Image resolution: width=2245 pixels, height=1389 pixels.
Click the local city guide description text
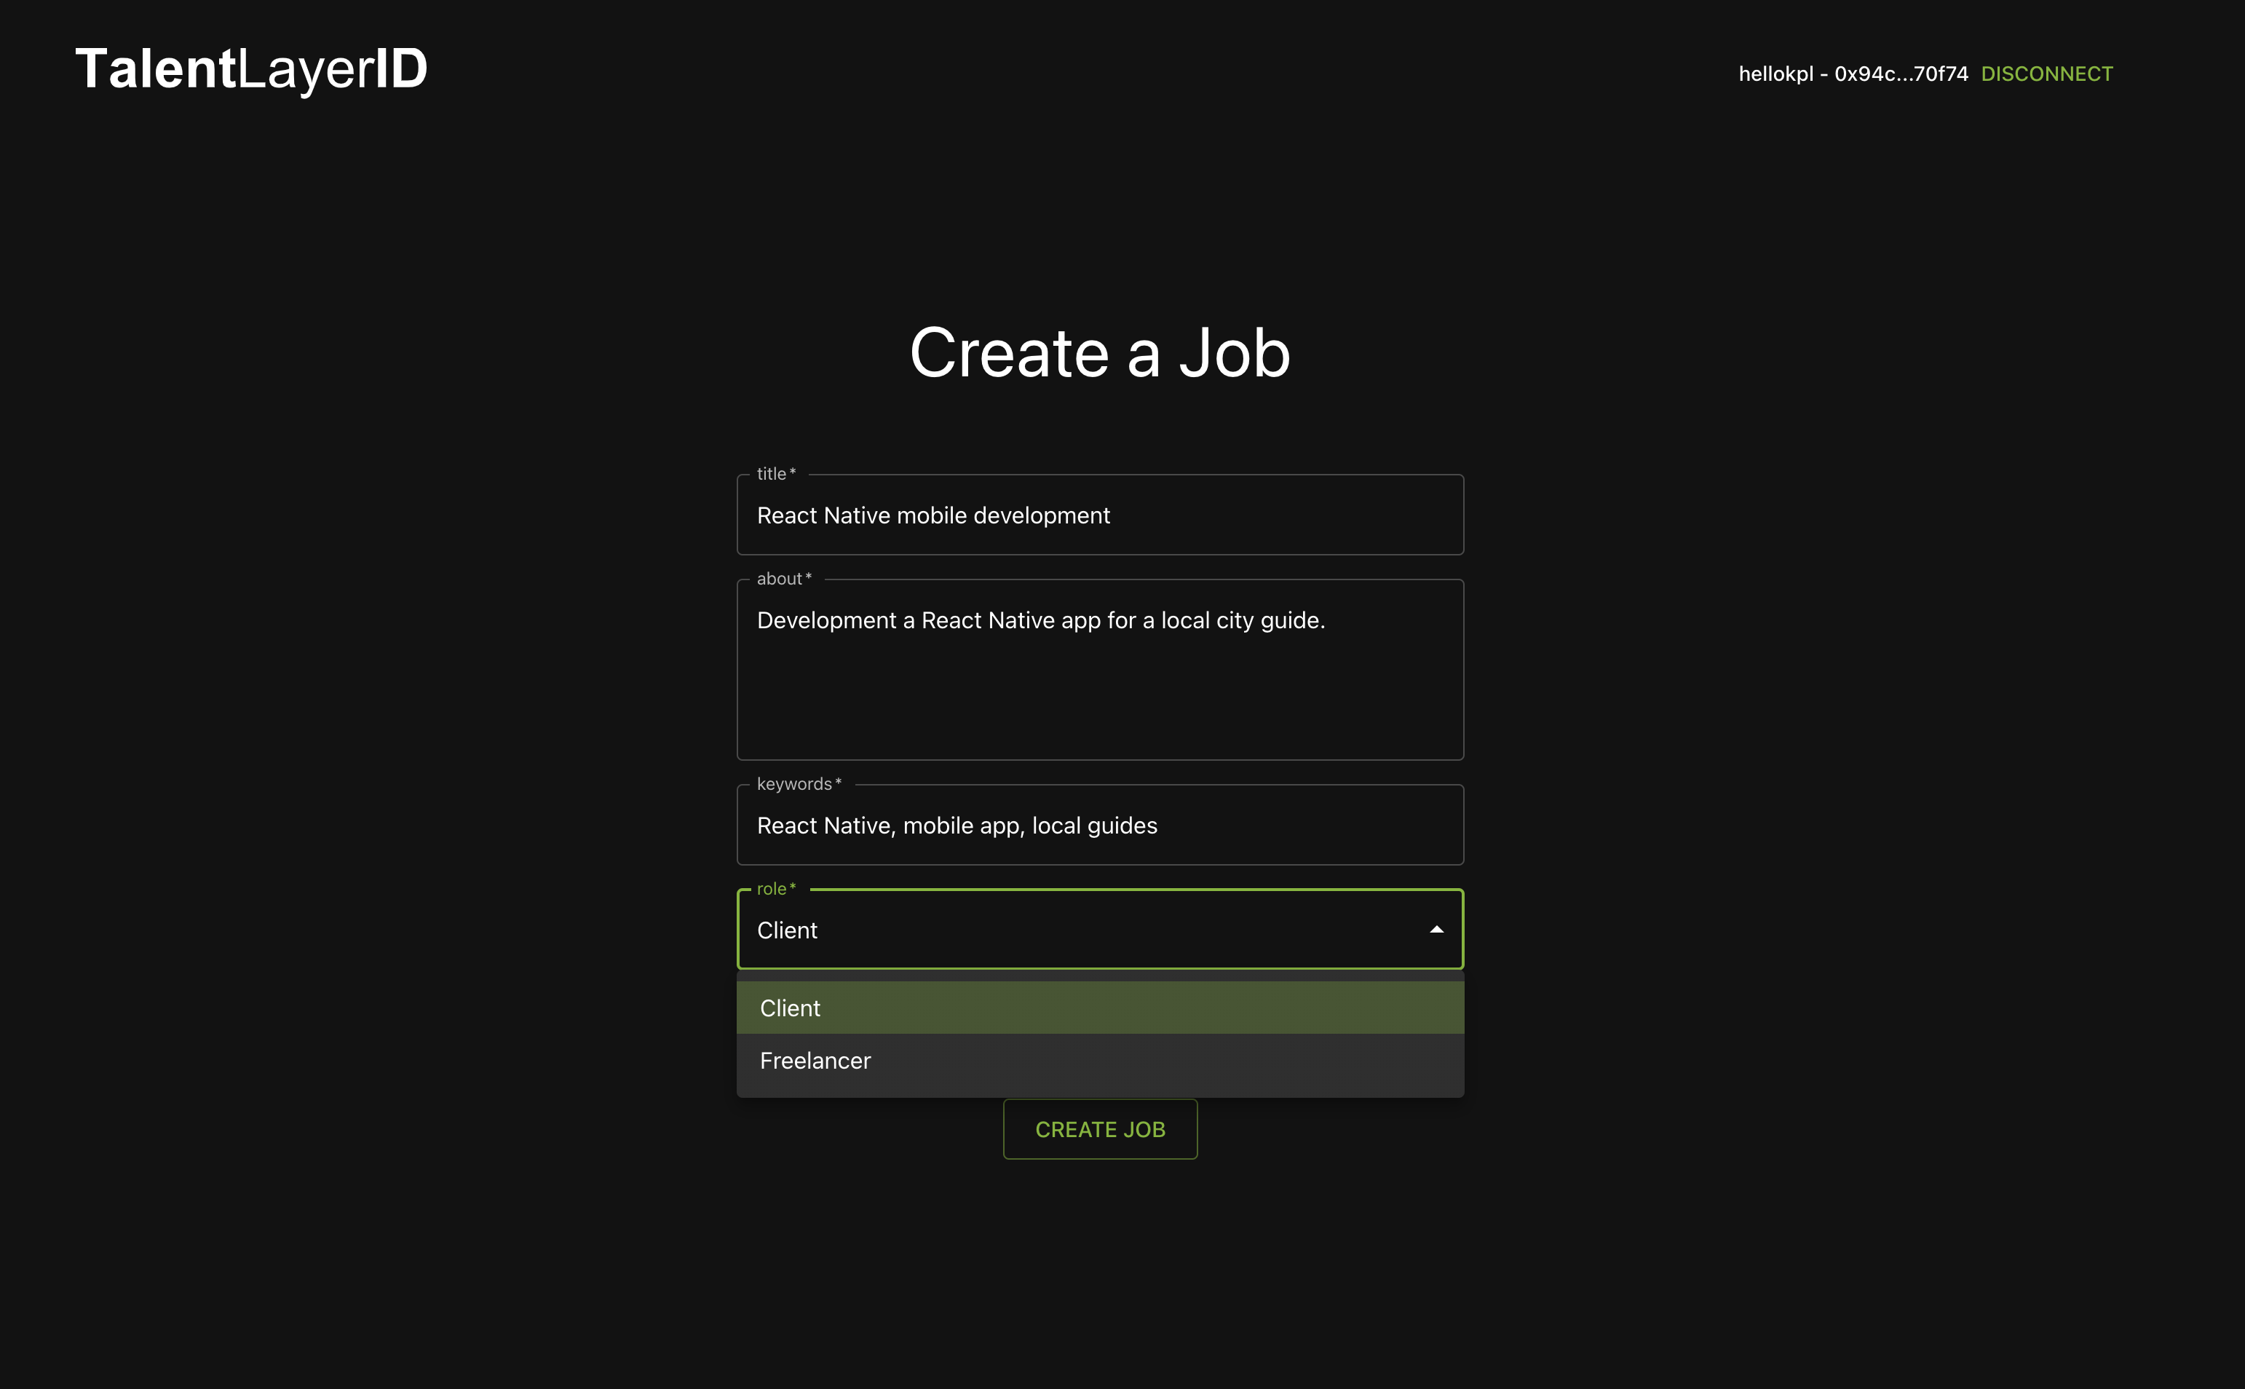tap(1040, 620)
